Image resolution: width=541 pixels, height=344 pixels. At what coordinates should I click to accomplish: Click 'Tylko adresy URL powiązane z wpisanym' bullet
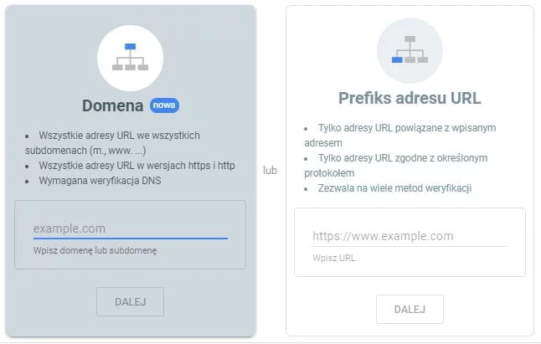click(x=407, y=128)
